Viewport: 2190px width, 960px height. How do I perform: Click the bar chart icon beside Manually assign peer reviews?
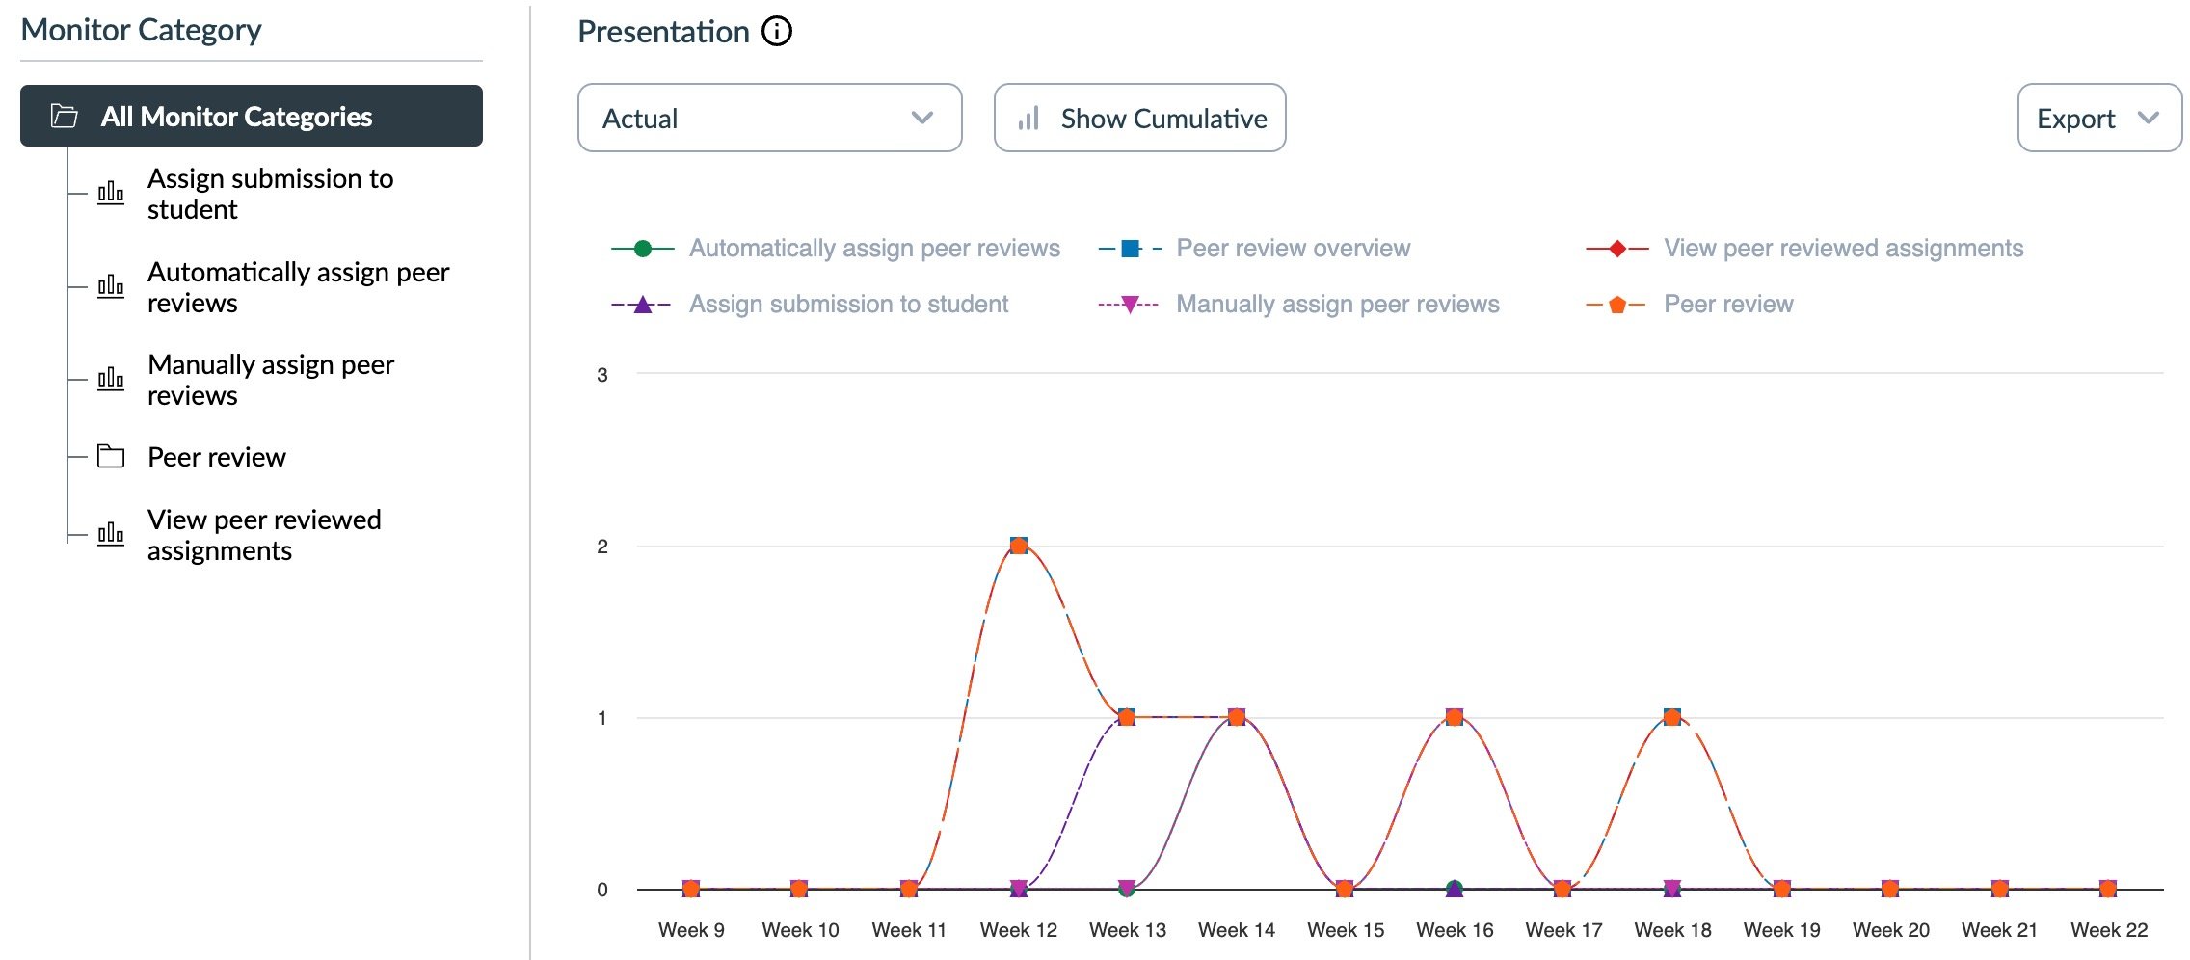click(x=112, y=379)
